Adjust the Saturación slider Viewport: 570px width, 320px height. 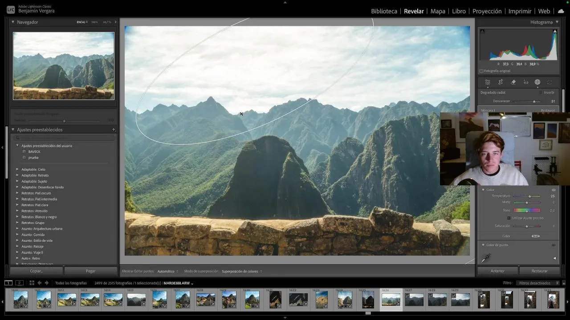pos(526,226)
